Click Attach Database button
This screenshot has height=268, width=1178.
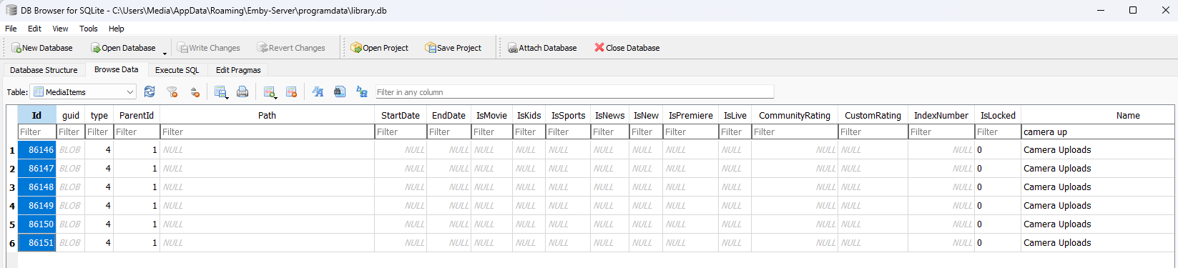pyautogui.click(x=542, y=48)
